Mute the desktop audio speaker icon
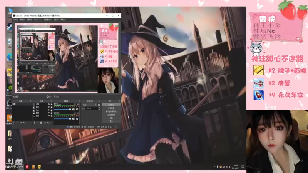308x173 pixels. [x=74, y=119]
